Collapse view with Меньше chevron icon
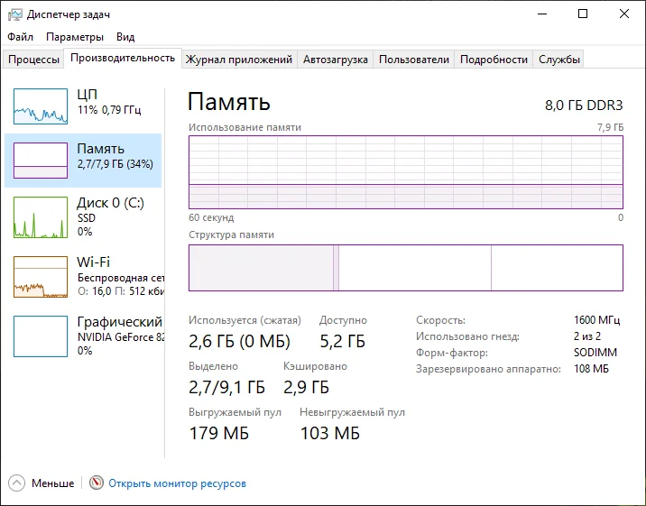646x506 pixels. pyautogui.click(x=17, y=483)
